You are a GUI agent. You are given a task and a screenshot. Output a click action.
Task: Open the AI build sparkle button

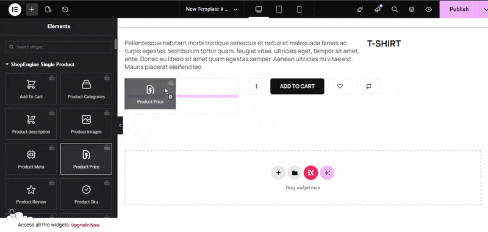(327, 173)
